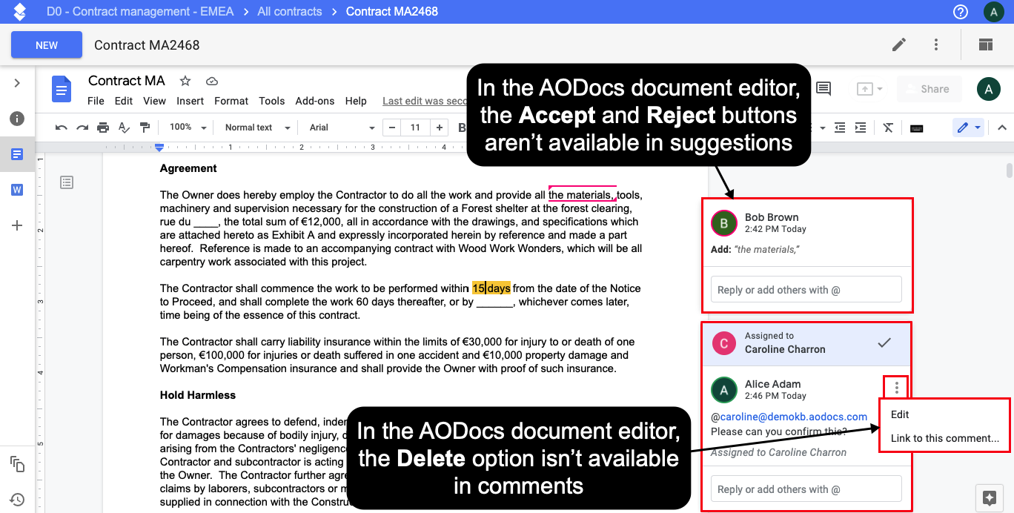
Task: Click the Clear formatting icon
Action: click(888, 128)
